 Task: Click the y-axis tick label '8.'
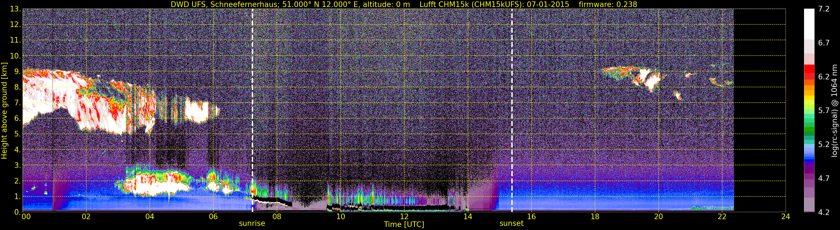tap(17, 87)
